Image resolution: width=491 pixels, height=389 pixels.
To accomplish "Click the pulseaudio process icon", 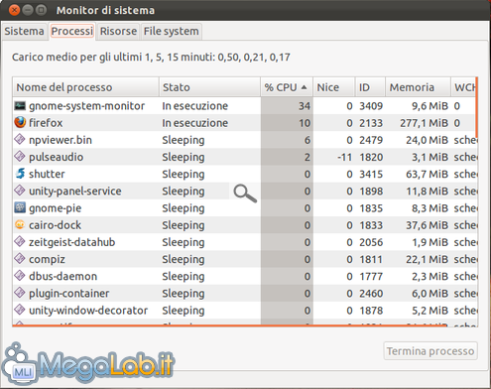I will click(x=20, y=156).
